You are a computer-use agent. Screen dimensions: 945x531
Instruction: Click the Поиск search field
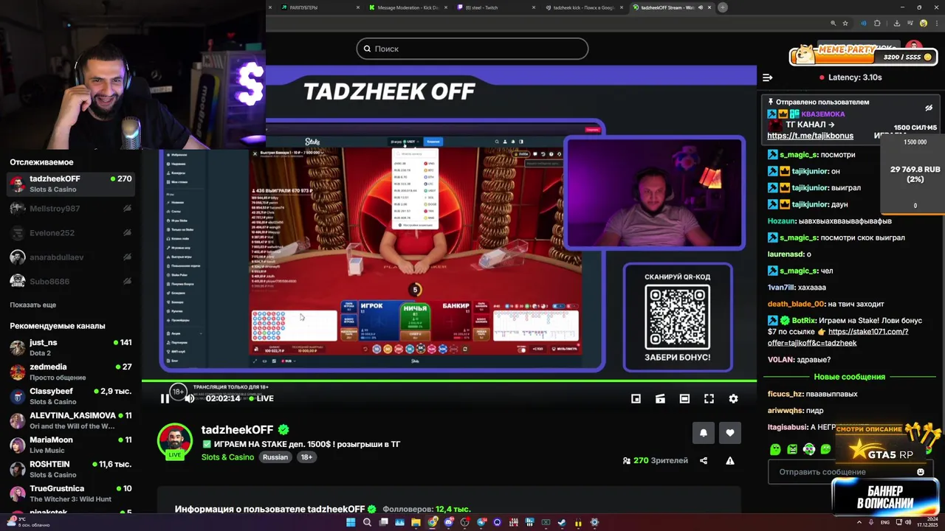tap(472, 49)
